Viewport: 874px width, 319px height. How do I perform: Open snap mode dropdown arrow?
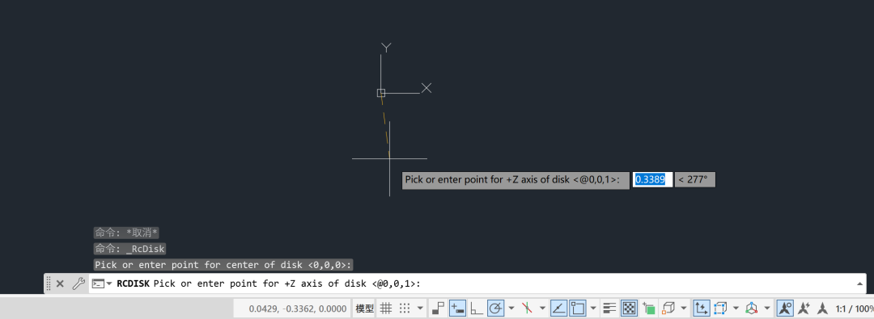click(420, 308)
